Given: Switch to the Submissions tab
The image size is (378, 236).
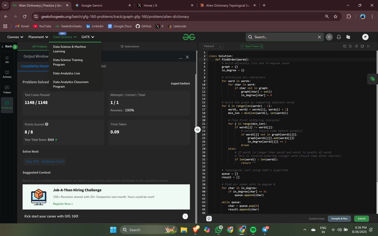Looking at the screenshot, I should coord(130,46).
